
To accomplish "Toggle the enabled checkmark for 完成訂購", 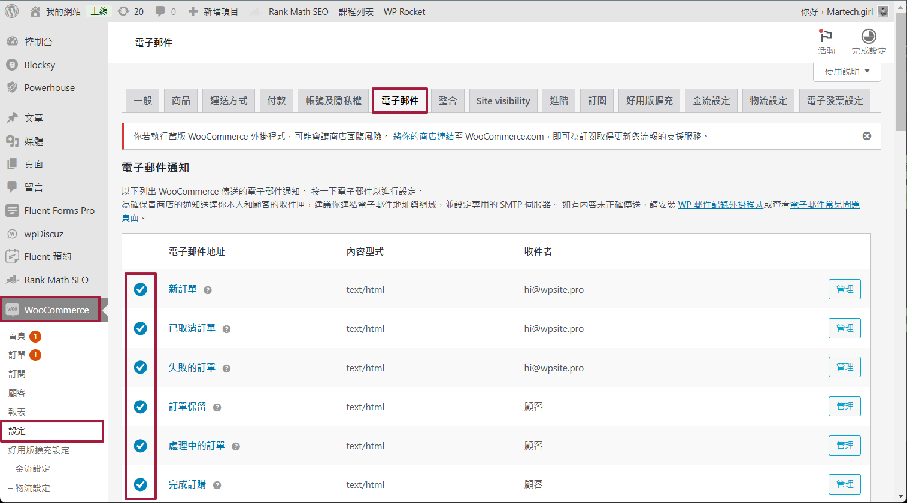I will [140, 484].
